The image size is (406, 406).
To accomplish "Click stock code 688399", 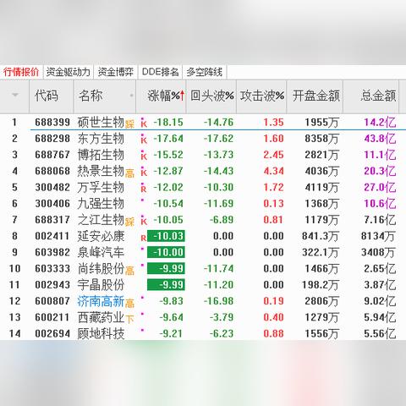I will point(52,123).
